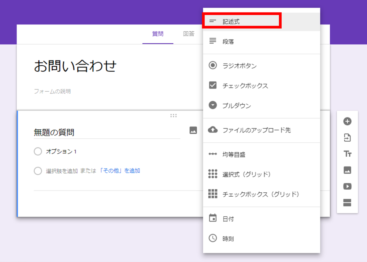Click the お問い合わせ form title
367x262 pixels.
point(75,66)
